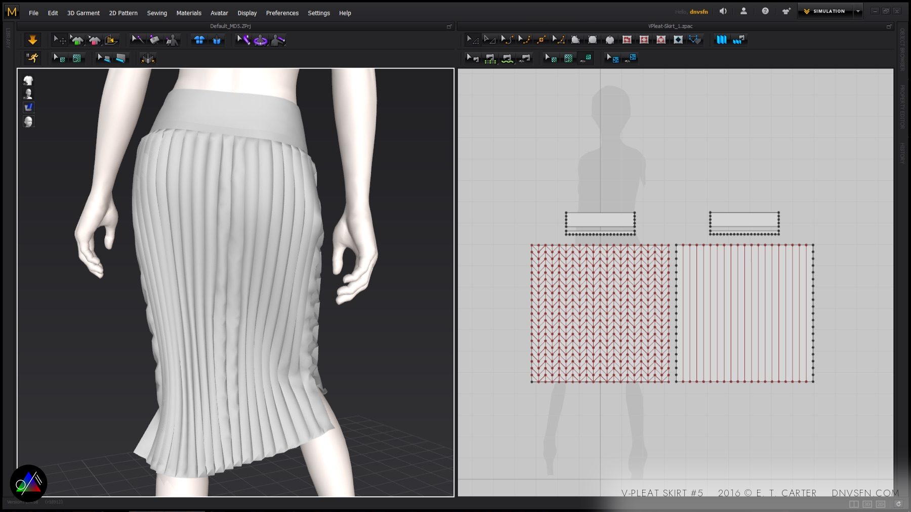Select the Edit Avatar Tape tool
911x512 pixels.
[243, 40]
